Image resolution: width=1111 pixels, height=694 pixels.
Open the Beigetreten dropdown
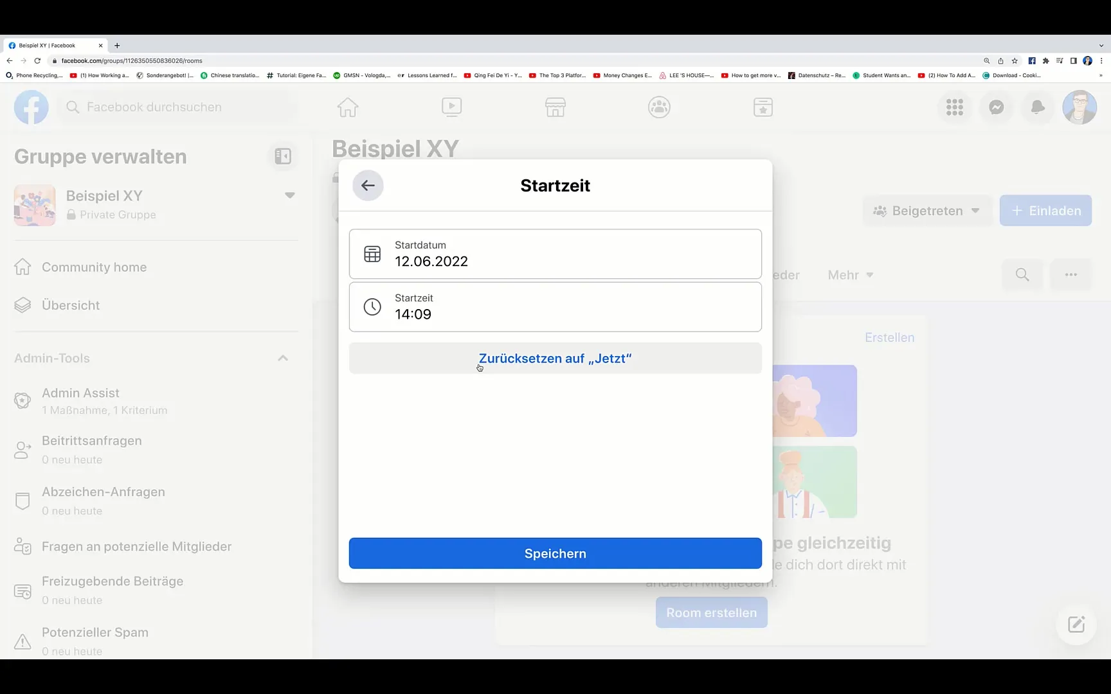click(x=927, y=211)
